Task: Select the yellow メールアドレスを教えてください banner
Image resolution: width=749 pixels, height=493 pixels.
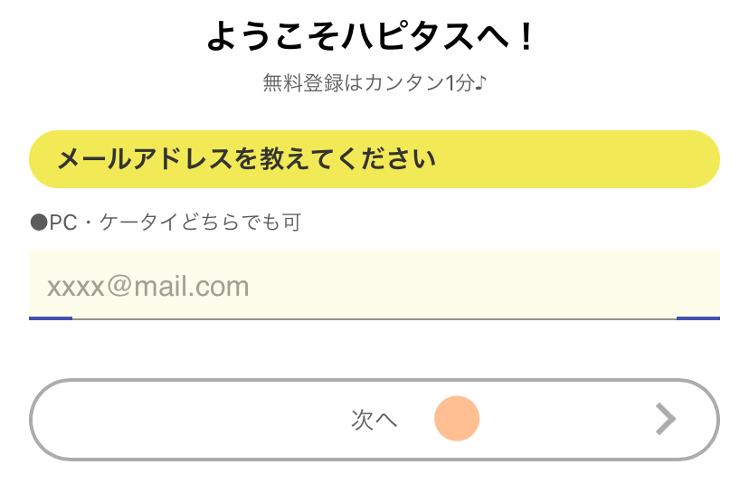Action: [374, 160]
